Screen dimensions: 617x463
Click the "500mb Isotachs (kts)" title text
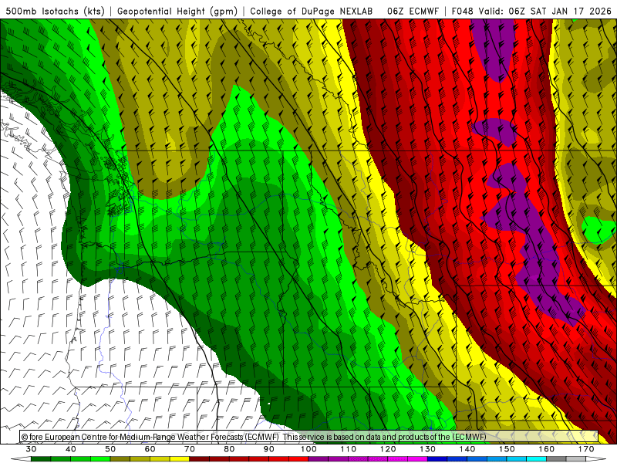pyautogui.click(x=55, y=12)
